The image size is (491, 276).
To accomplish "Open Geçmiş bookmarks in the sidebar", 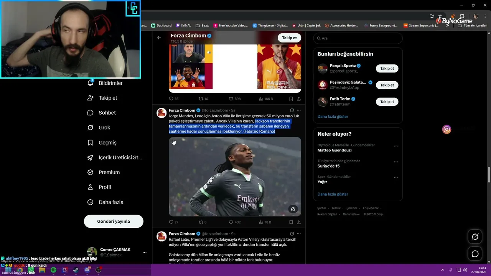I will click(102, 143).
